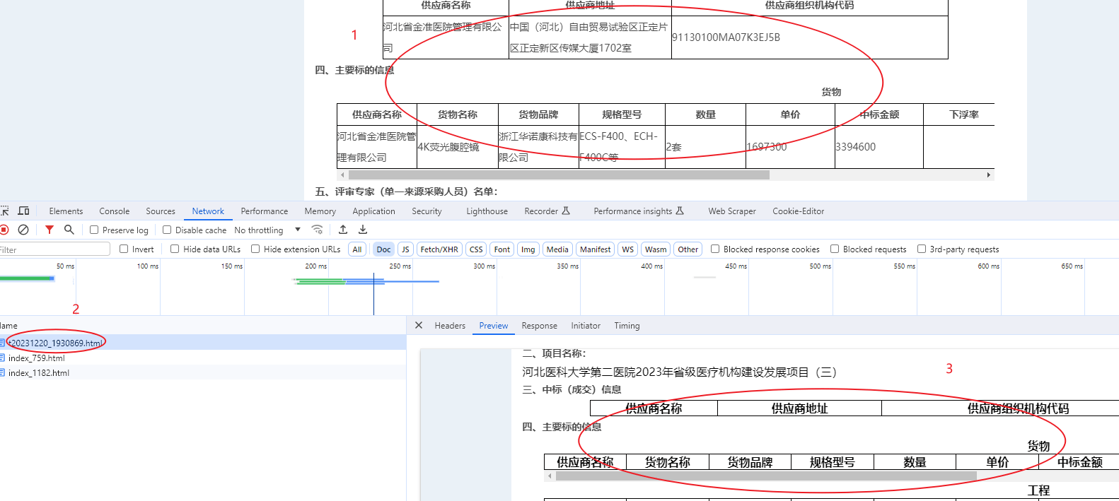Enable the Preserve log checkbox
The height and width of the screenshot is (501, 1119).
pos(94,230)
